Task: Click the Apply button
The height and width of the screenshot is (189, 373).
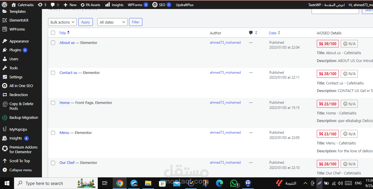Action: point(86,22)
